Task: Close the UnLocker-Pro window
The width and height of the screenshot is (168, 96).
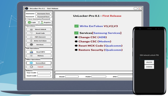Action: [x=140, y=9]
